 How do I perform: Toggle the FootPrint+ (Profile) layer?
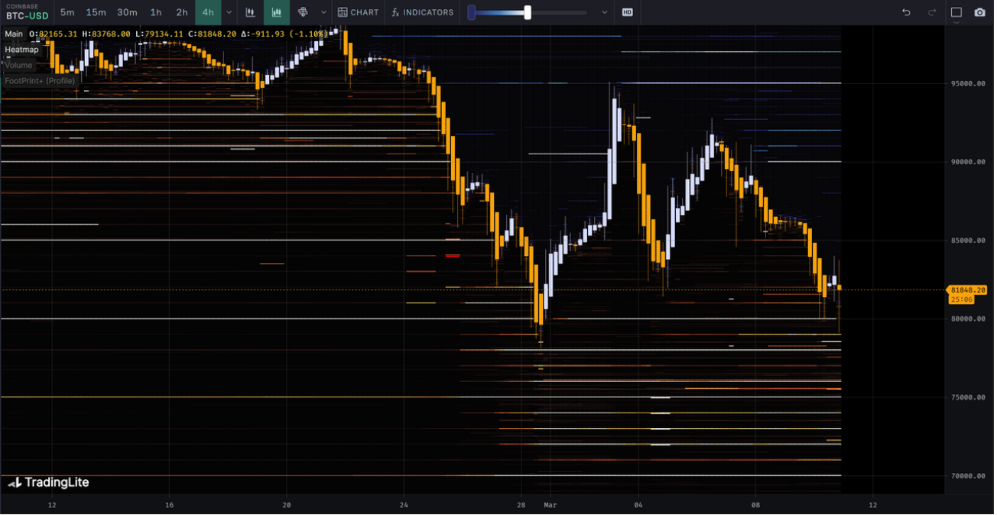[x=40, y=80]
